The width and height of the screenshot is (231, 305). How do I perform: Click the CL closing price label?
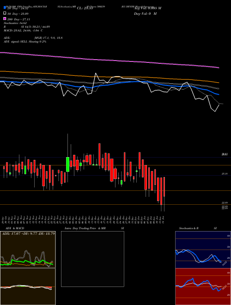coord(85,8)
